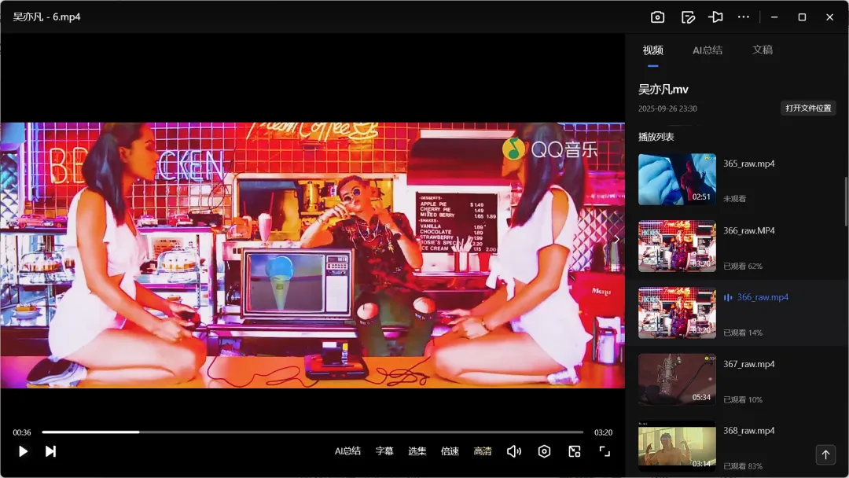Open AI总结 in the control bar
The width and height of the screenshot is (849, 478).
point(347,451)
